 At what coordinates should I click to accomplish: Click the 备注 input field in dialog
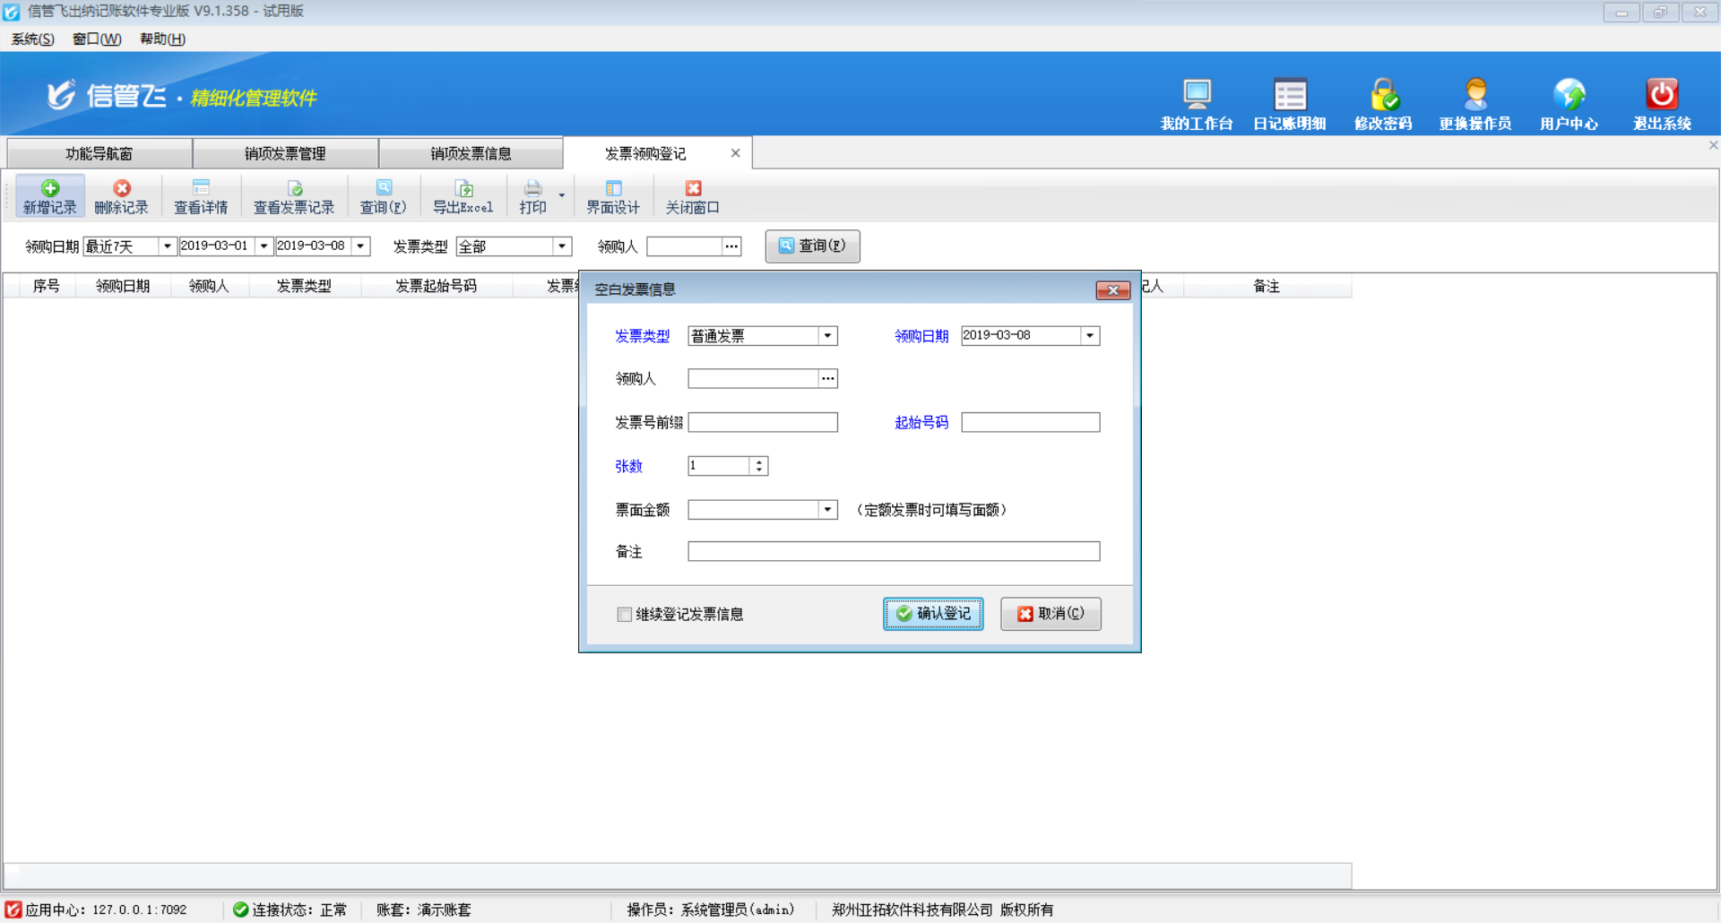pos(892,551)
